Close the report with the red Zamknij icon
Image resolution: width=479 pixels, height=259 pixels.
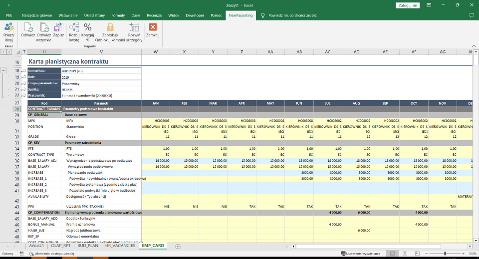(x=153, y=27)
